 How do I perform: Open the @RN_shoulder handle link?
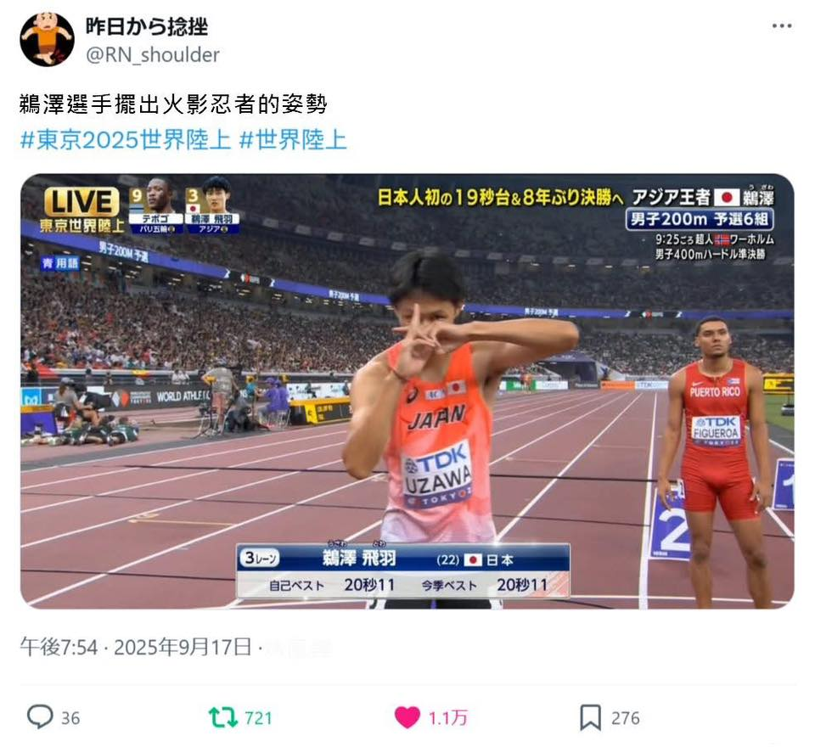152,54
